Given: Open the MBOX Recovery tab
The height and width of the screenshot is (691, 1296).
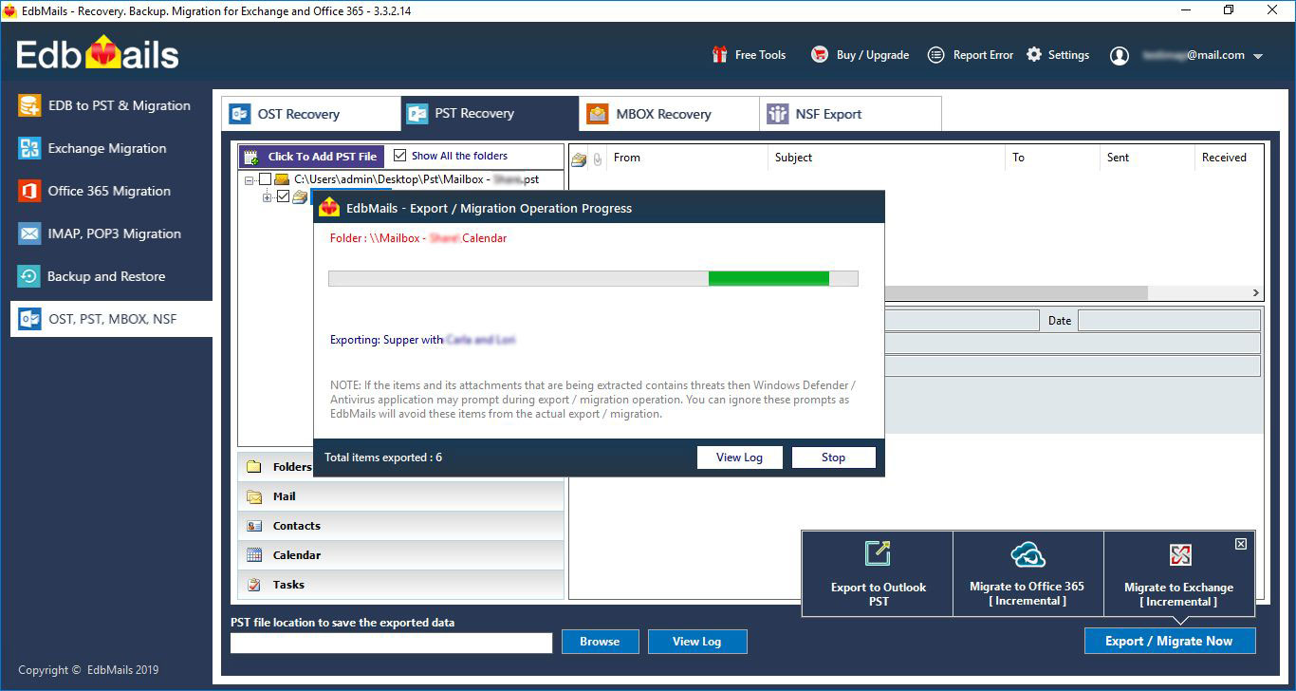Looking at the screenshot, I should (x=670, y=114).
